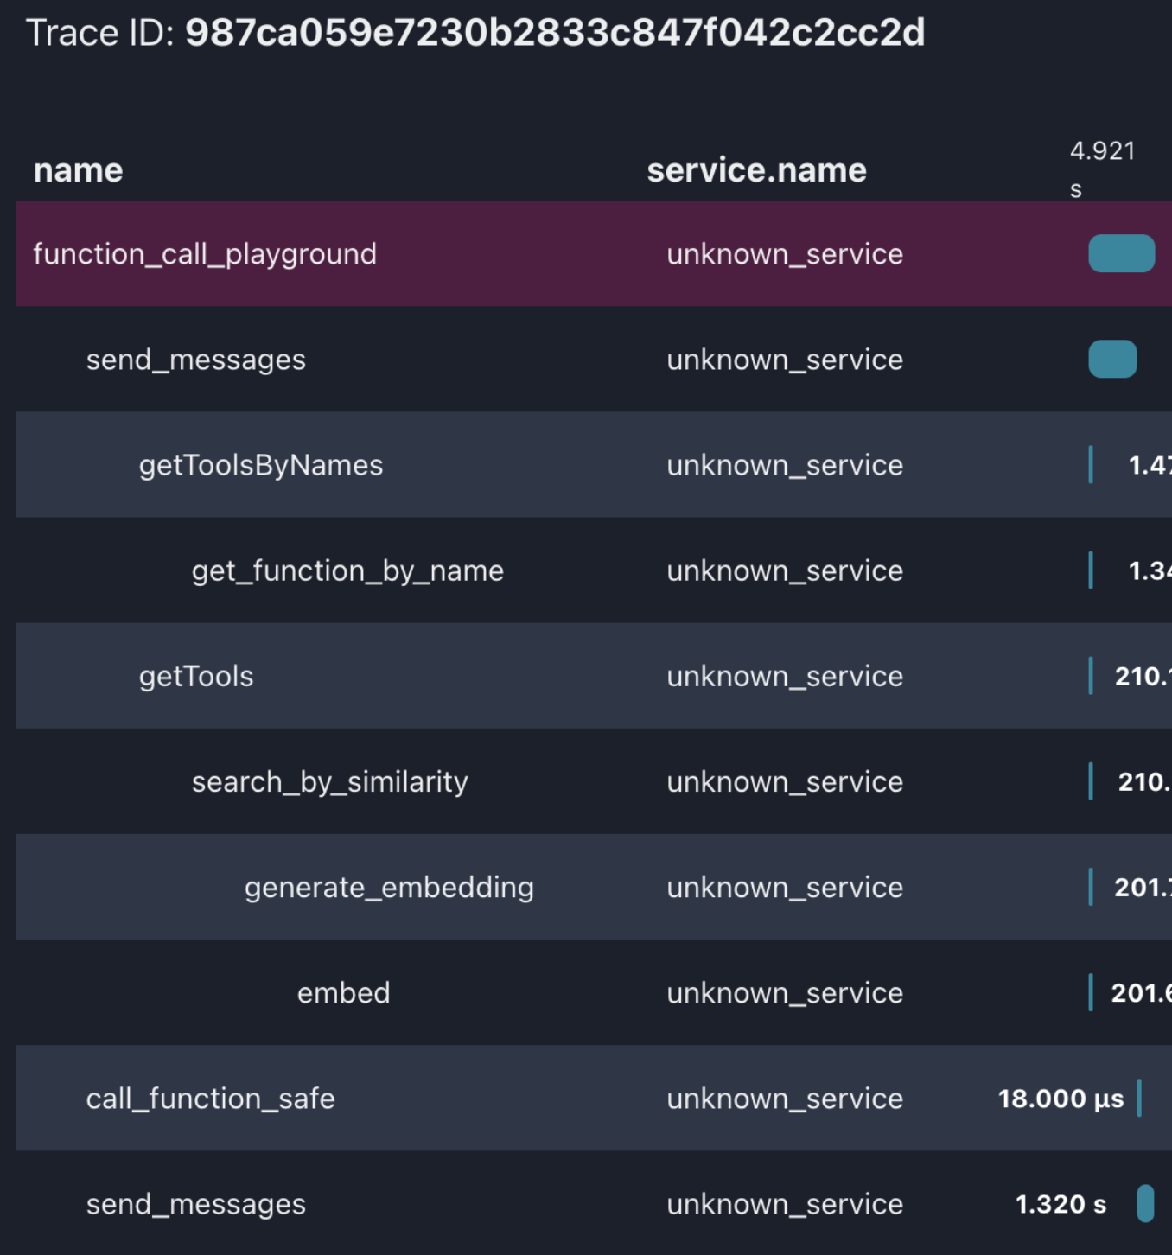The image size is (1172, 1255).
Task: Click unknown_service in the getTools row
Action: tap(785, 676)
